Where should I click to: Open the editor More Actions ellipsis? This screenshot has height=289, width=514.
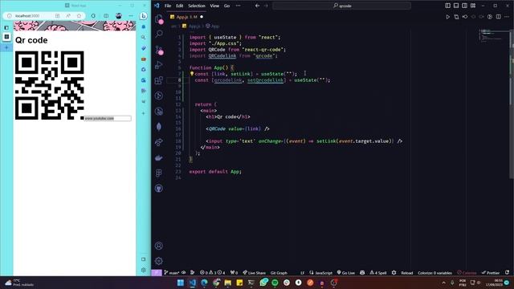coord(507,17)
